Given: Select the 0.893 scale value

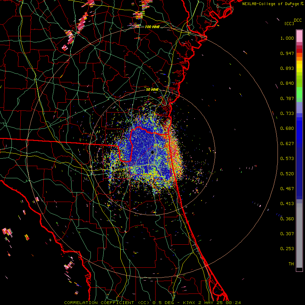Looking at the screenshot, I should (287, 68).
